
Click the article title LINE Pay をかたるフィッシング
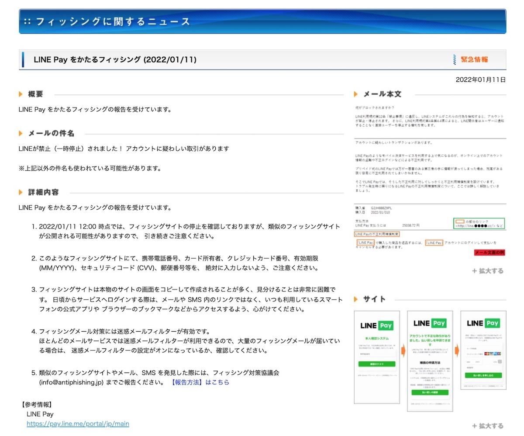[x=115, y=59]
